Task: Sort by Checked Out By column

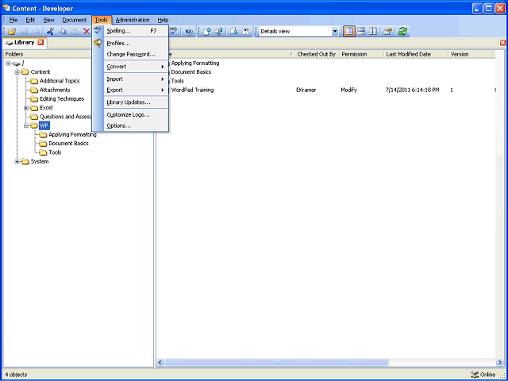Action: (317, 55)
